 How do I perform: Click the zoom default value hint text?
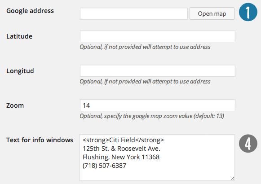(152, 116)
